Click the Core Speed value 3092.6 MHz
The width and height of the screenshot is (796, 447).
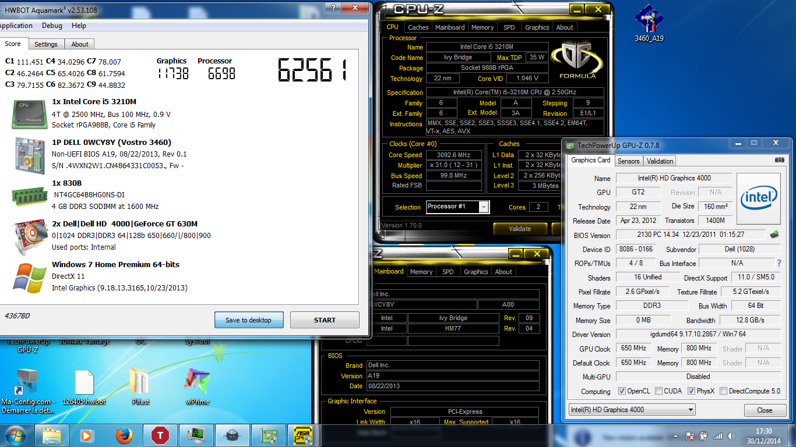(453, 155)
